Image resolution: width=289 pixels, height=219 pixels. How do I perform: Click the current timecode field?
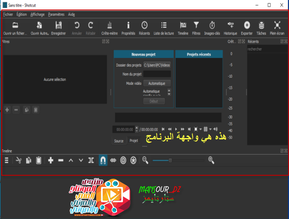click(124, 129)
